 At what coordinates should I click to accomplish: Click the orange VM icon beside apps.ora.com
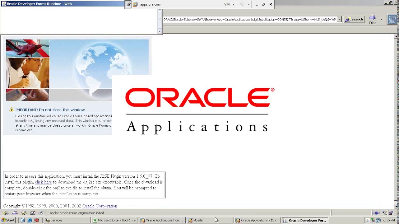pos(135,4)
